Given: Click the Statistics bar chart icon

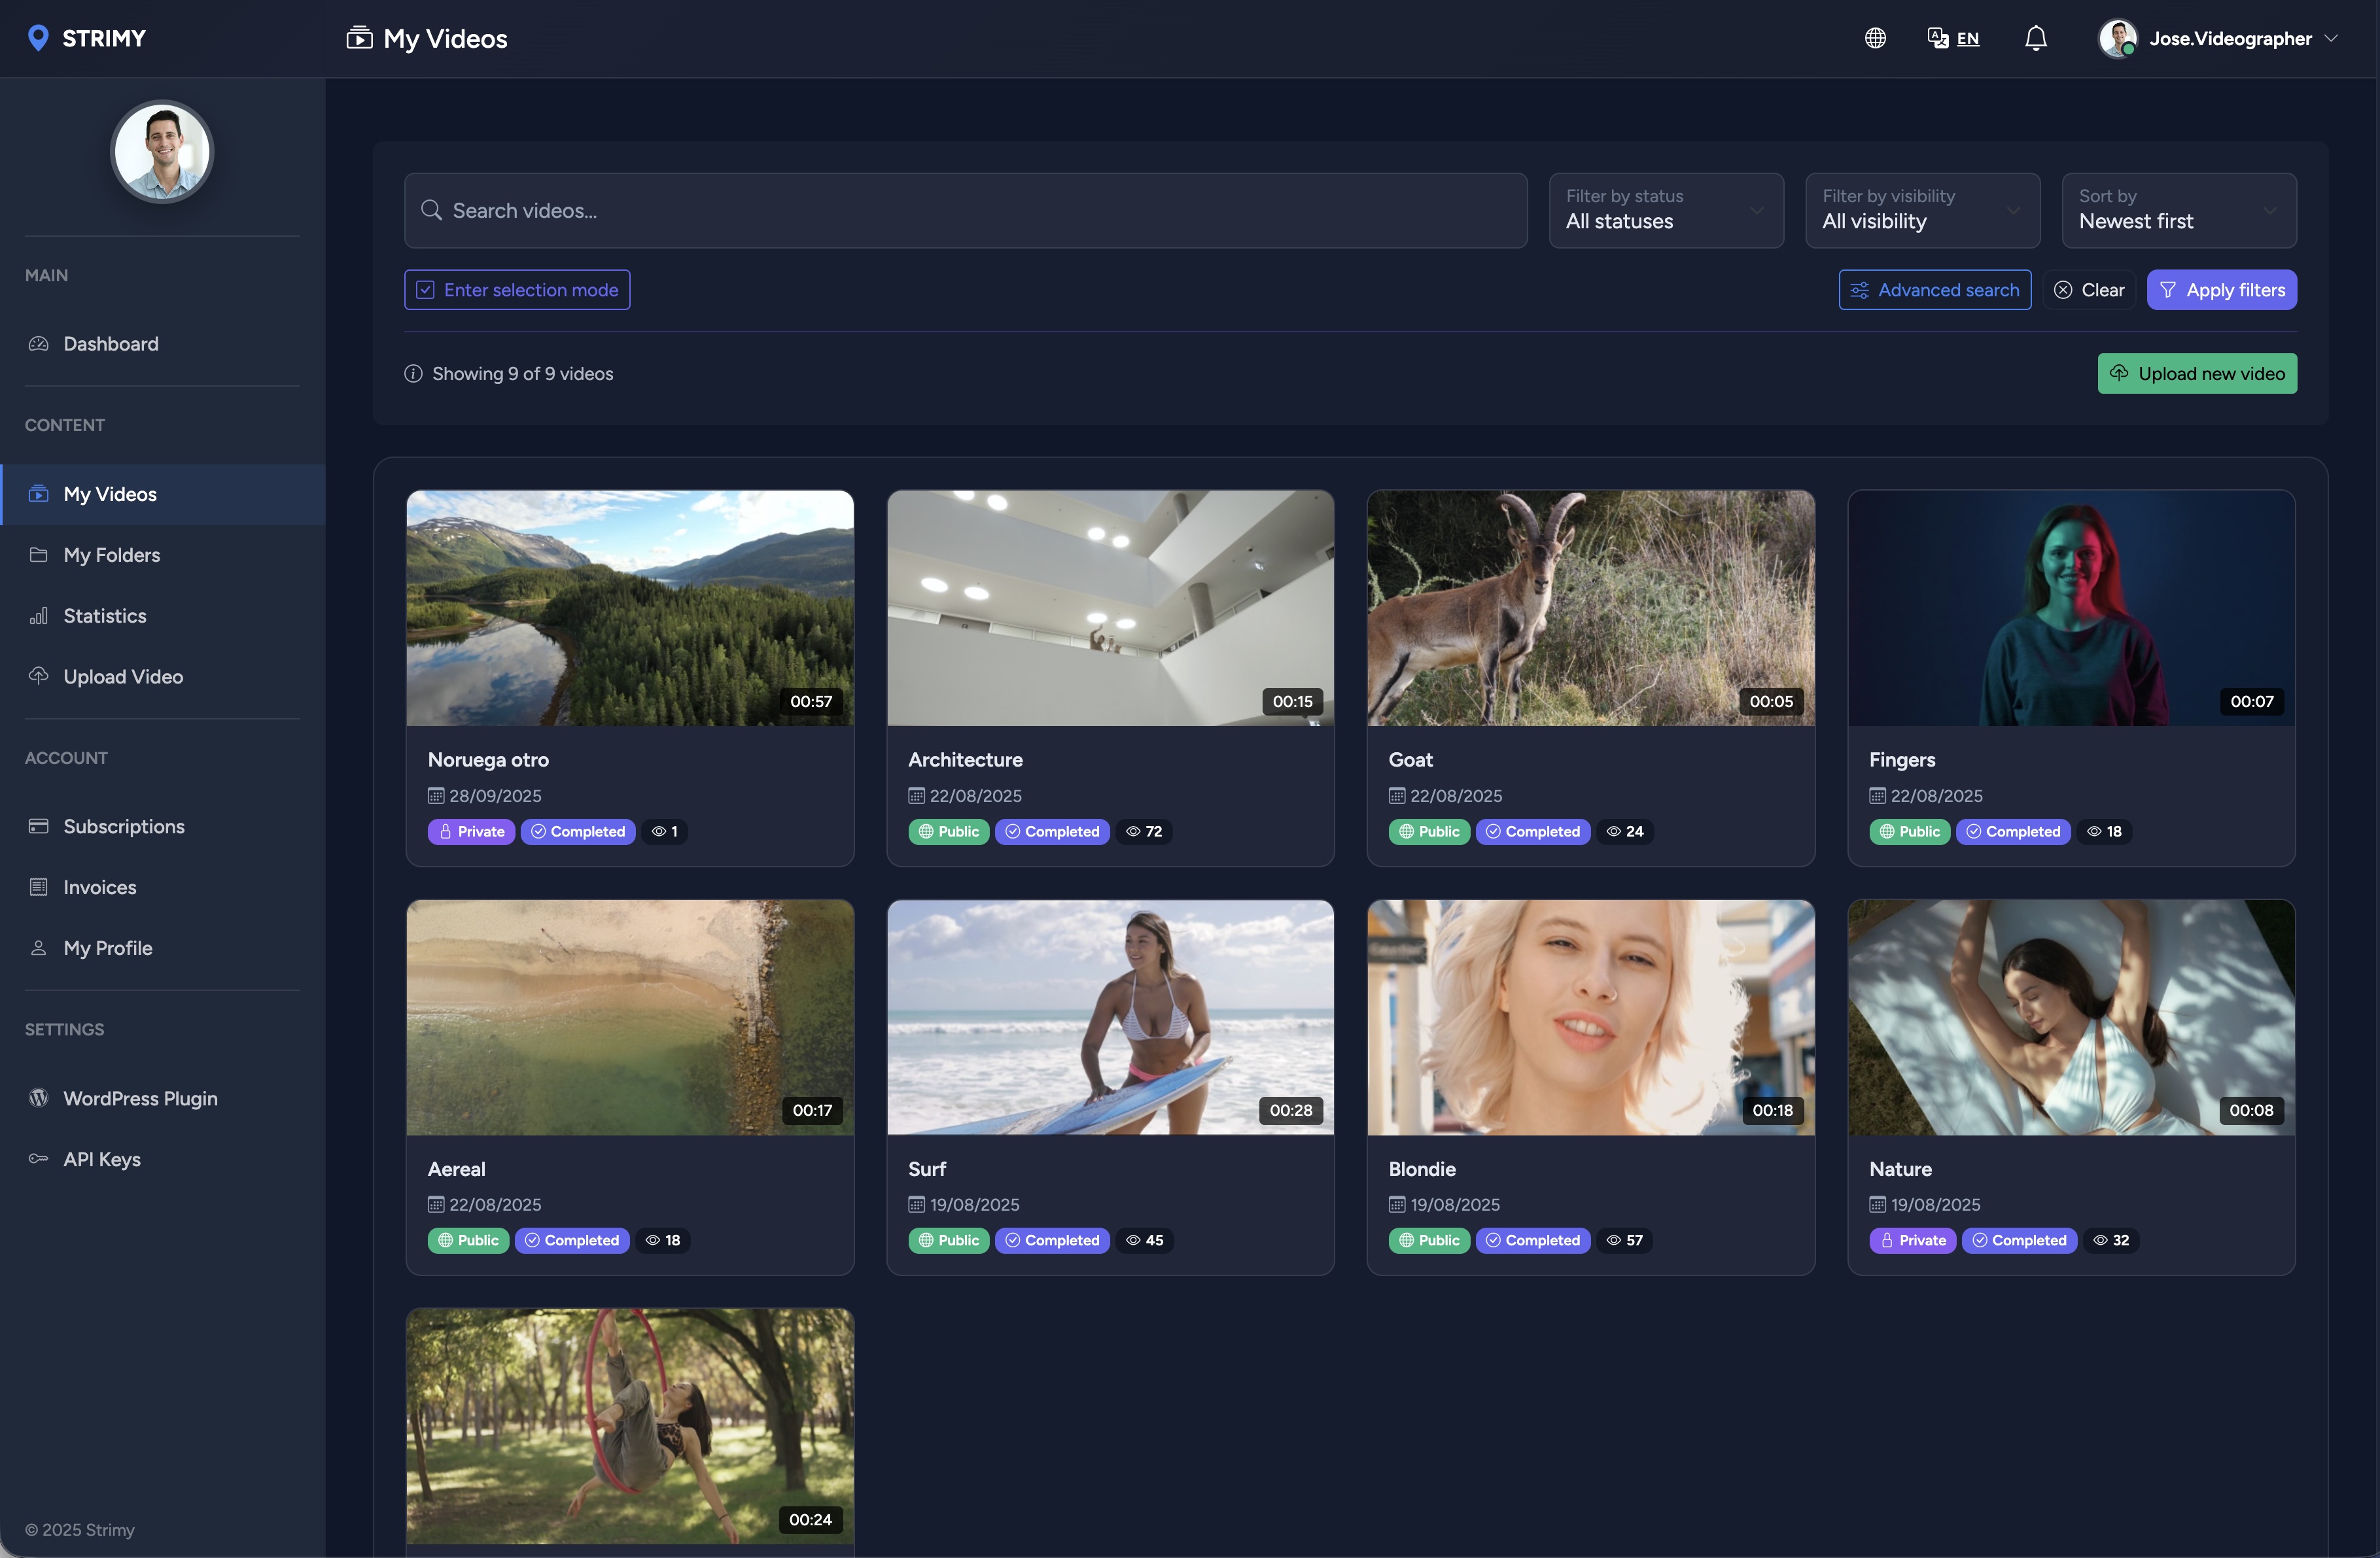Looking at the screenshot, I should [38, 616].
